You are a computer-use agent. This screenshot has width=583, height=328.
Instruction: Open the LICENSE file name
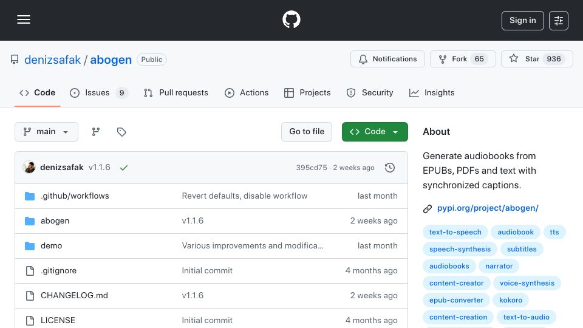pyautogui.click(x=58, y=320)
